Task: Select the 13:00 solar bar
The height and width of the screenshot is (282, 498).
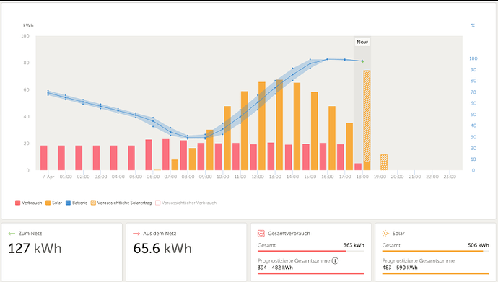Action: [279, 125]
